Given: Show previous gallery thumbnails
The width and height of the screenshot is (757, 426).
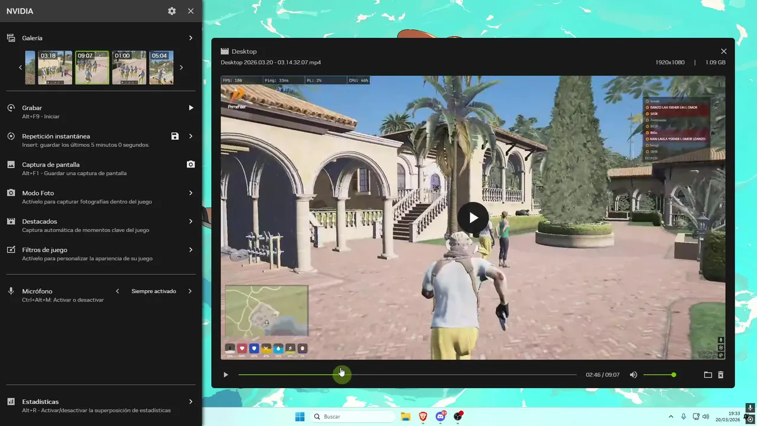Looking at the screenshot, I should [x=20, y=67].
